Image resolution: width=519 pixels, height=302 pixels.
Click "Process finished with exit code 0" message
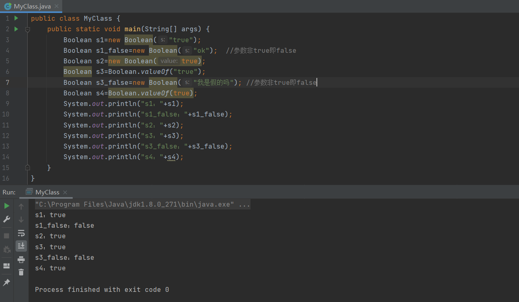pos(102,289)
